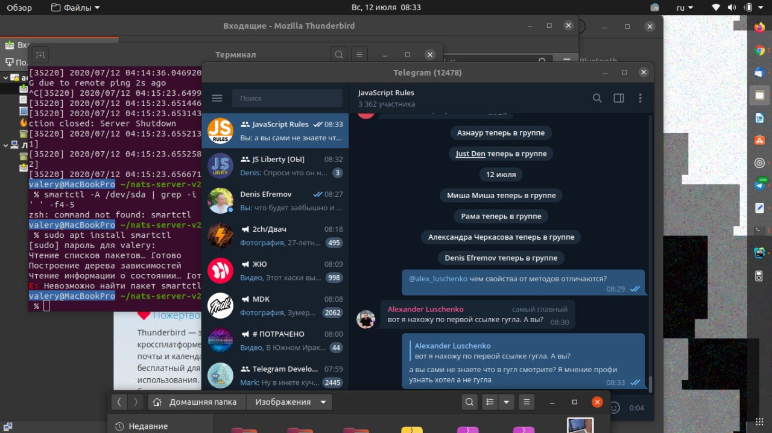Click the volume icon in top bar
The height and width of the screenshot is (433, 772).
pos(732,8)
